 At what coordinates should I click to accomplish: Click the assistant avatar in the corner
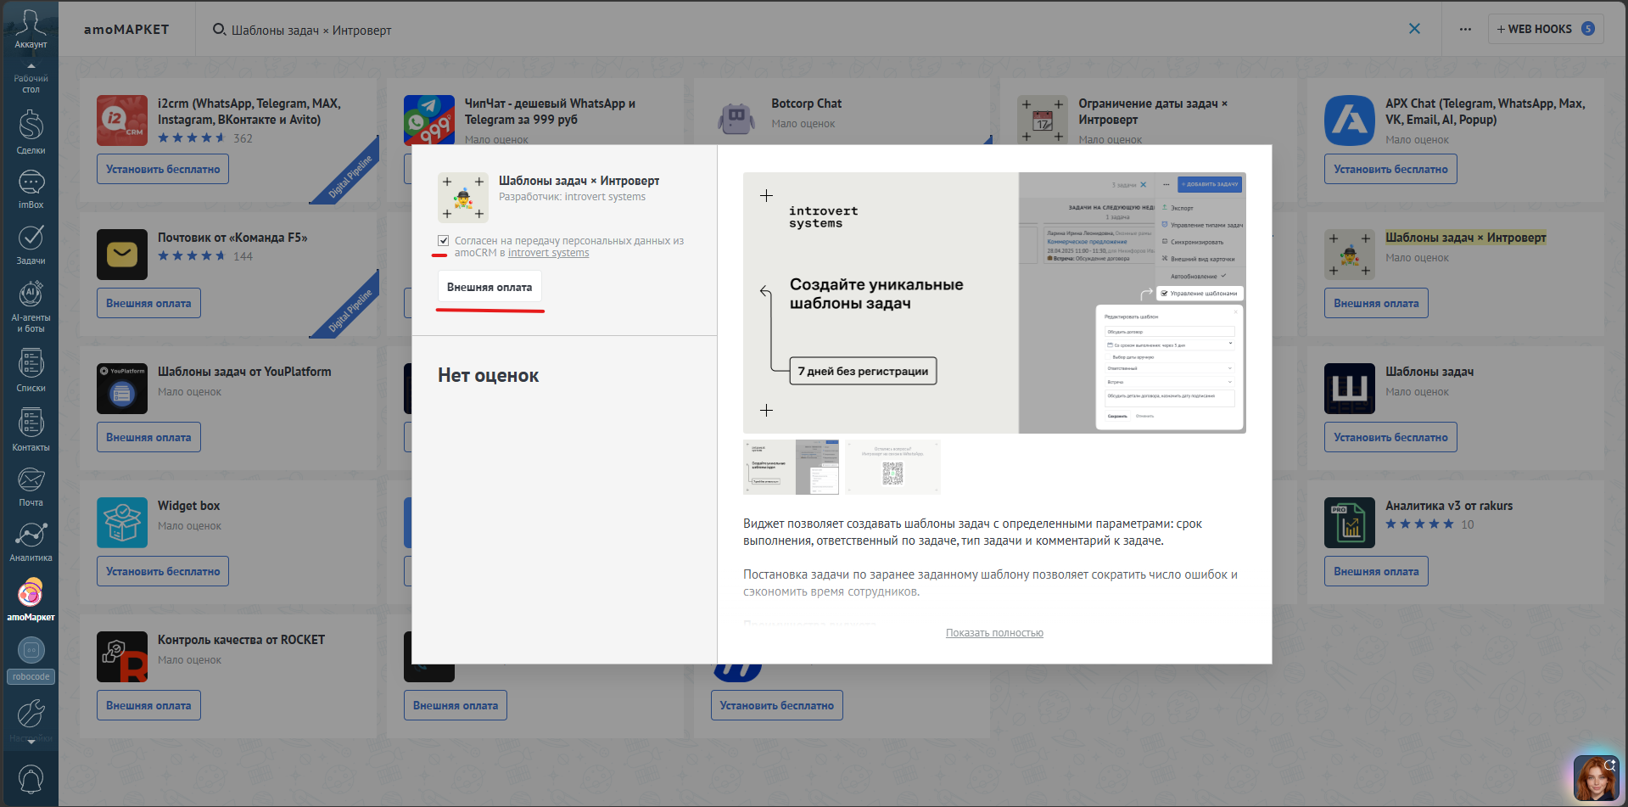click(1596, 778)
